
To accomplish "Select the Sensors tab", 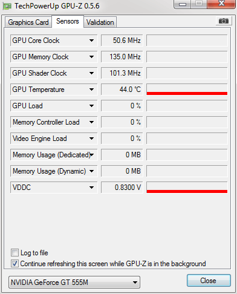I will [x=68, y=21].
